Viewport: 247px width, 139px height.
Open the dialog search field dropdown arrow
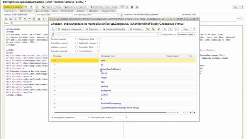coord(159,34)
